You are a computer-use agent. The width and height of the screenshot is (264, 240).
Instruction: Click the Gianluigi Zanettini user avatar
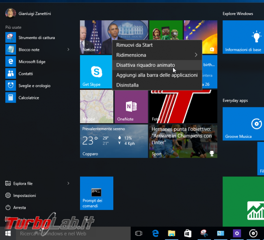[11, 13]
